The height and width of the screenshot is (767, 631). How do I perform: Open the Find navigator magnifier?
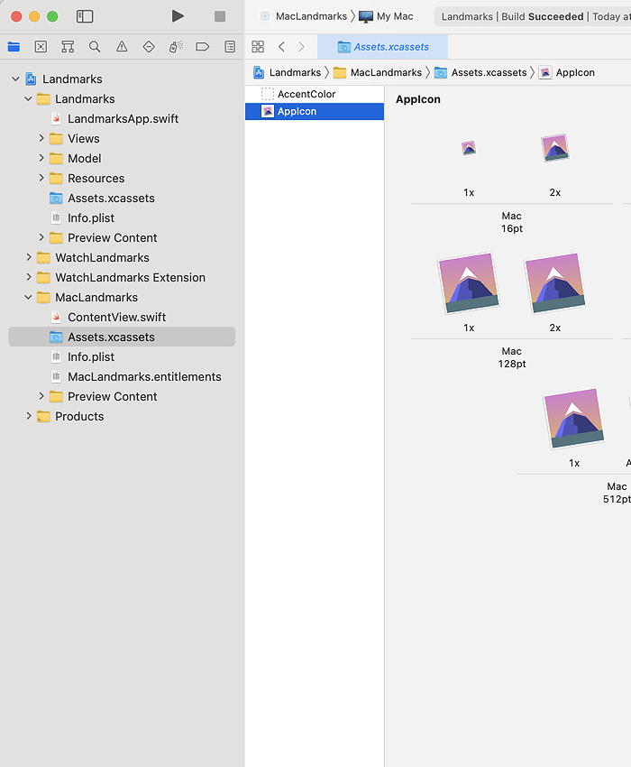coord(95,47)
